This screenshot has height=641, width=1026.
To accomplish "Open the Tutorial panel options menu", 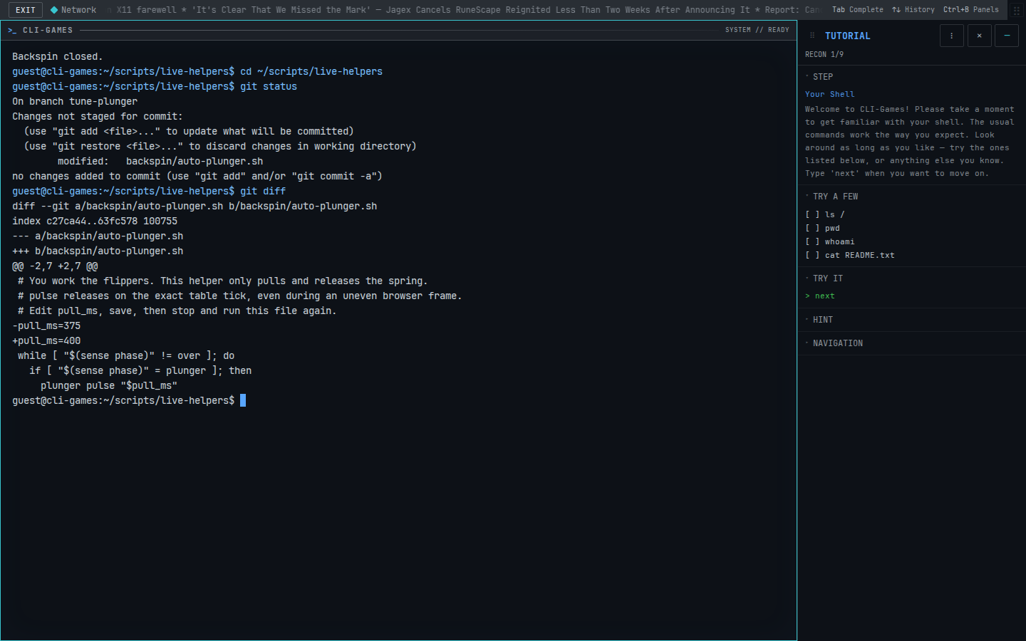I will [x=952, y=36].
